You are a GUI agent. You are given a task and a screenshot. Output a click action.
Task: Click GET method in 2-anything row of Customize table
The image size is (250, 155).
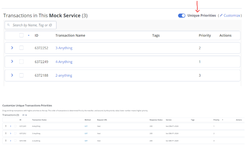pos(86,141)
